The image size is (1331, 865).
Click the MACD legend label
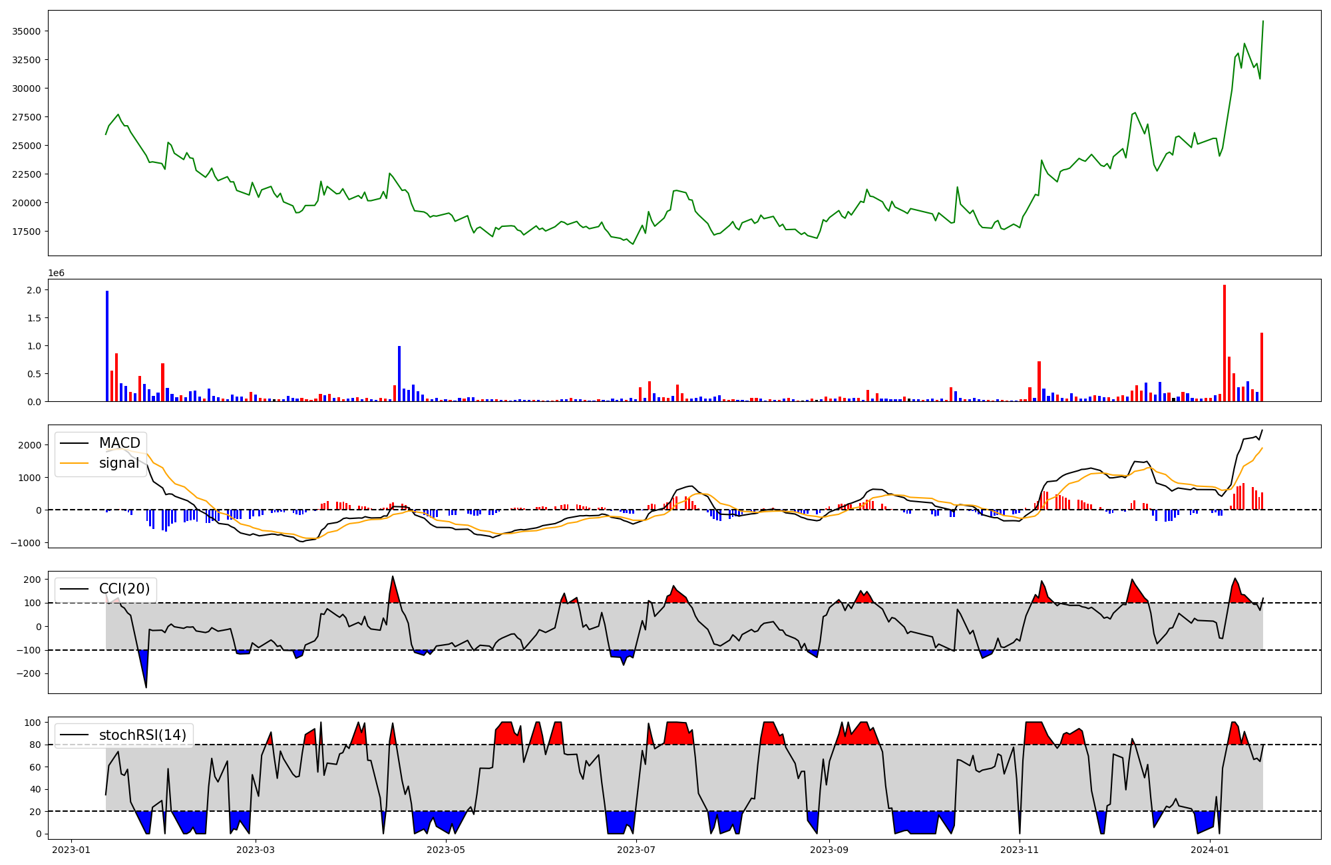pyautogui.click(x=119, y=443)
